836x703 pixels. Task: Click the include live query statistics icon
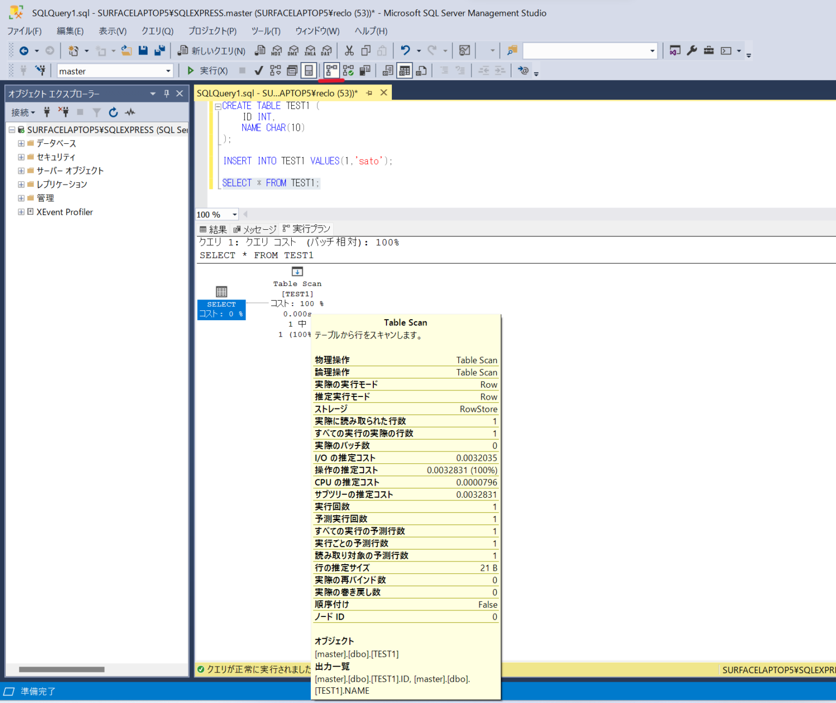pyautogui.click(x=348, y=70)
